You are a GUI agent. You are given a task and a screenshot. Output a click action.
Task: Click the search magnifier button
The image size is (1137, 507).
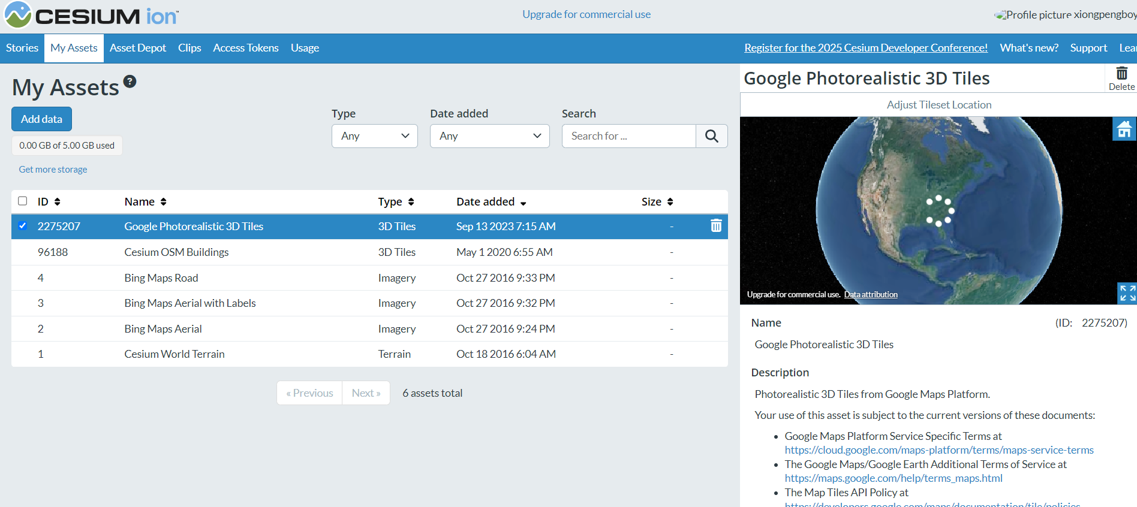(x=711, y=136)
